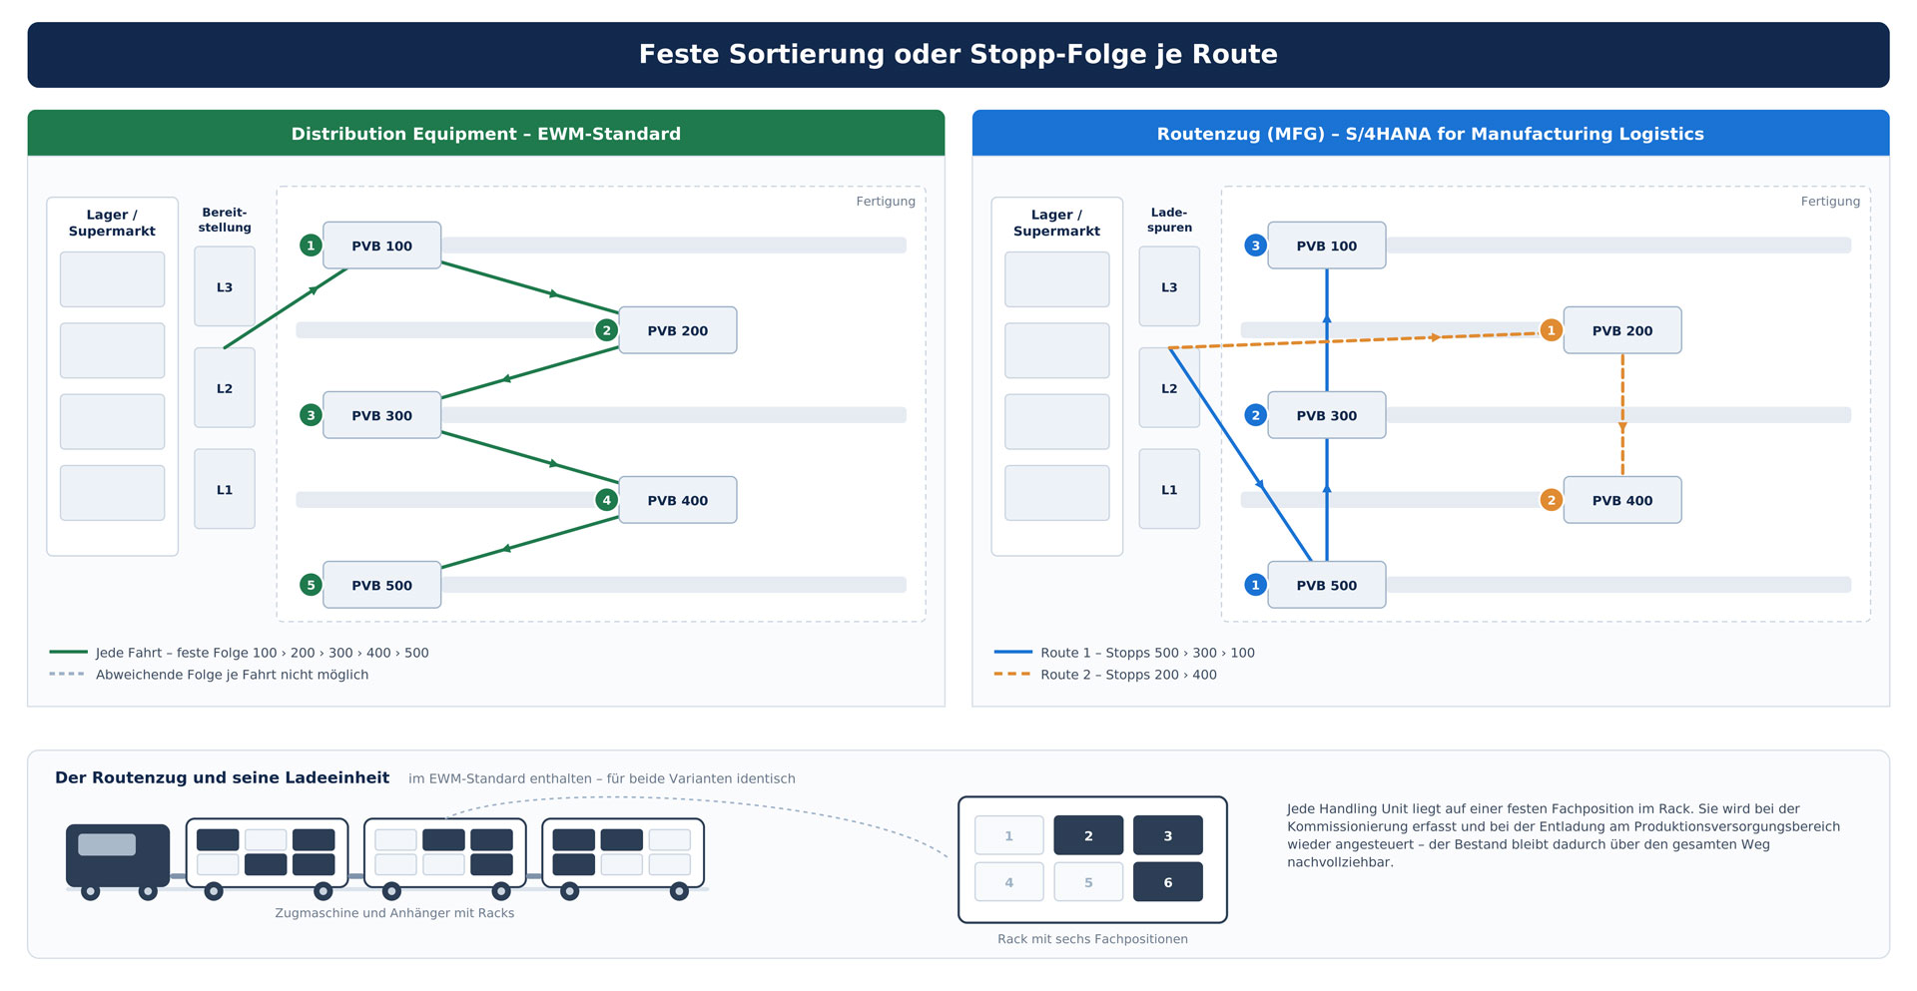
Task: Select PVB 200 box in Distribution Equipment panel
Action: click(677, 330)
